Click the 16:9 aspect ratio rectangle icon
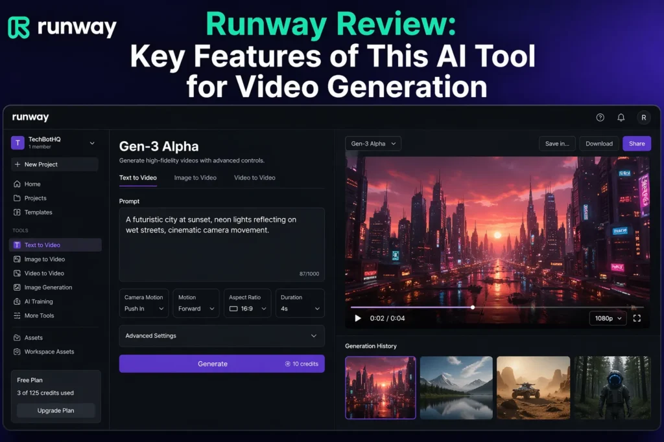The width and height of the screenshot is (664, 442). click(x=233, y=309)
